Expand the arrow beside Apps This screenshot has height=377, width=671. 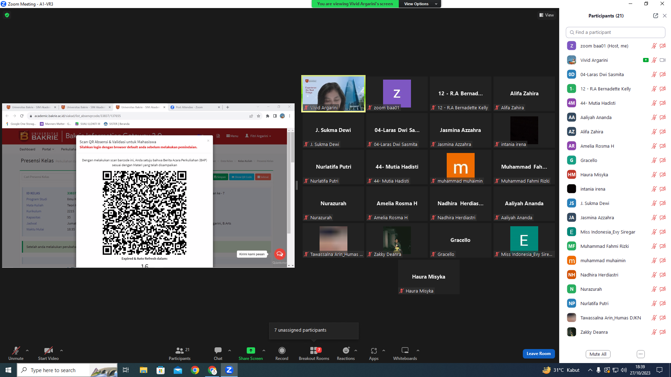click(384, 350)
